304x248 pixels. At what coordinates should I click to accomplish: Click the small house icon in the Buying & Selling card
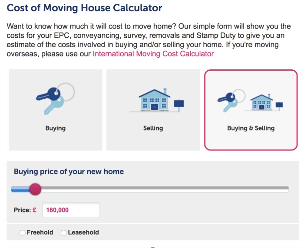261,102
